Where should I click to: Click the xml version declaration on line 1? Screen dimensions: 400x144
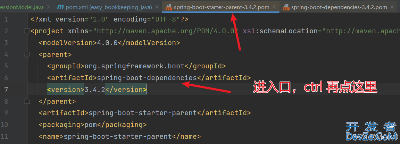tap(109, 19)
